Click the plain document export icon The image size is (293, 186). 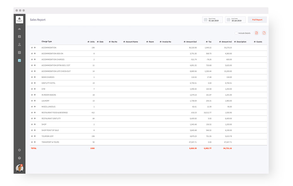pyautogui.click(x=264, y=33)
